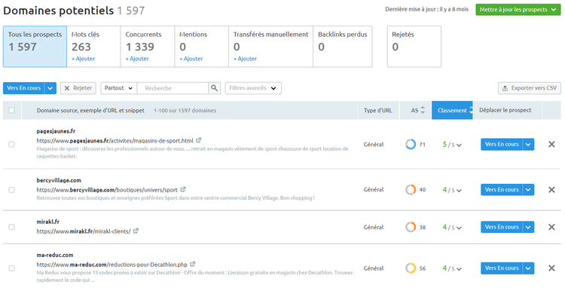
Task: Switch to Concurrents tab
Action: [x=148, y=47]
